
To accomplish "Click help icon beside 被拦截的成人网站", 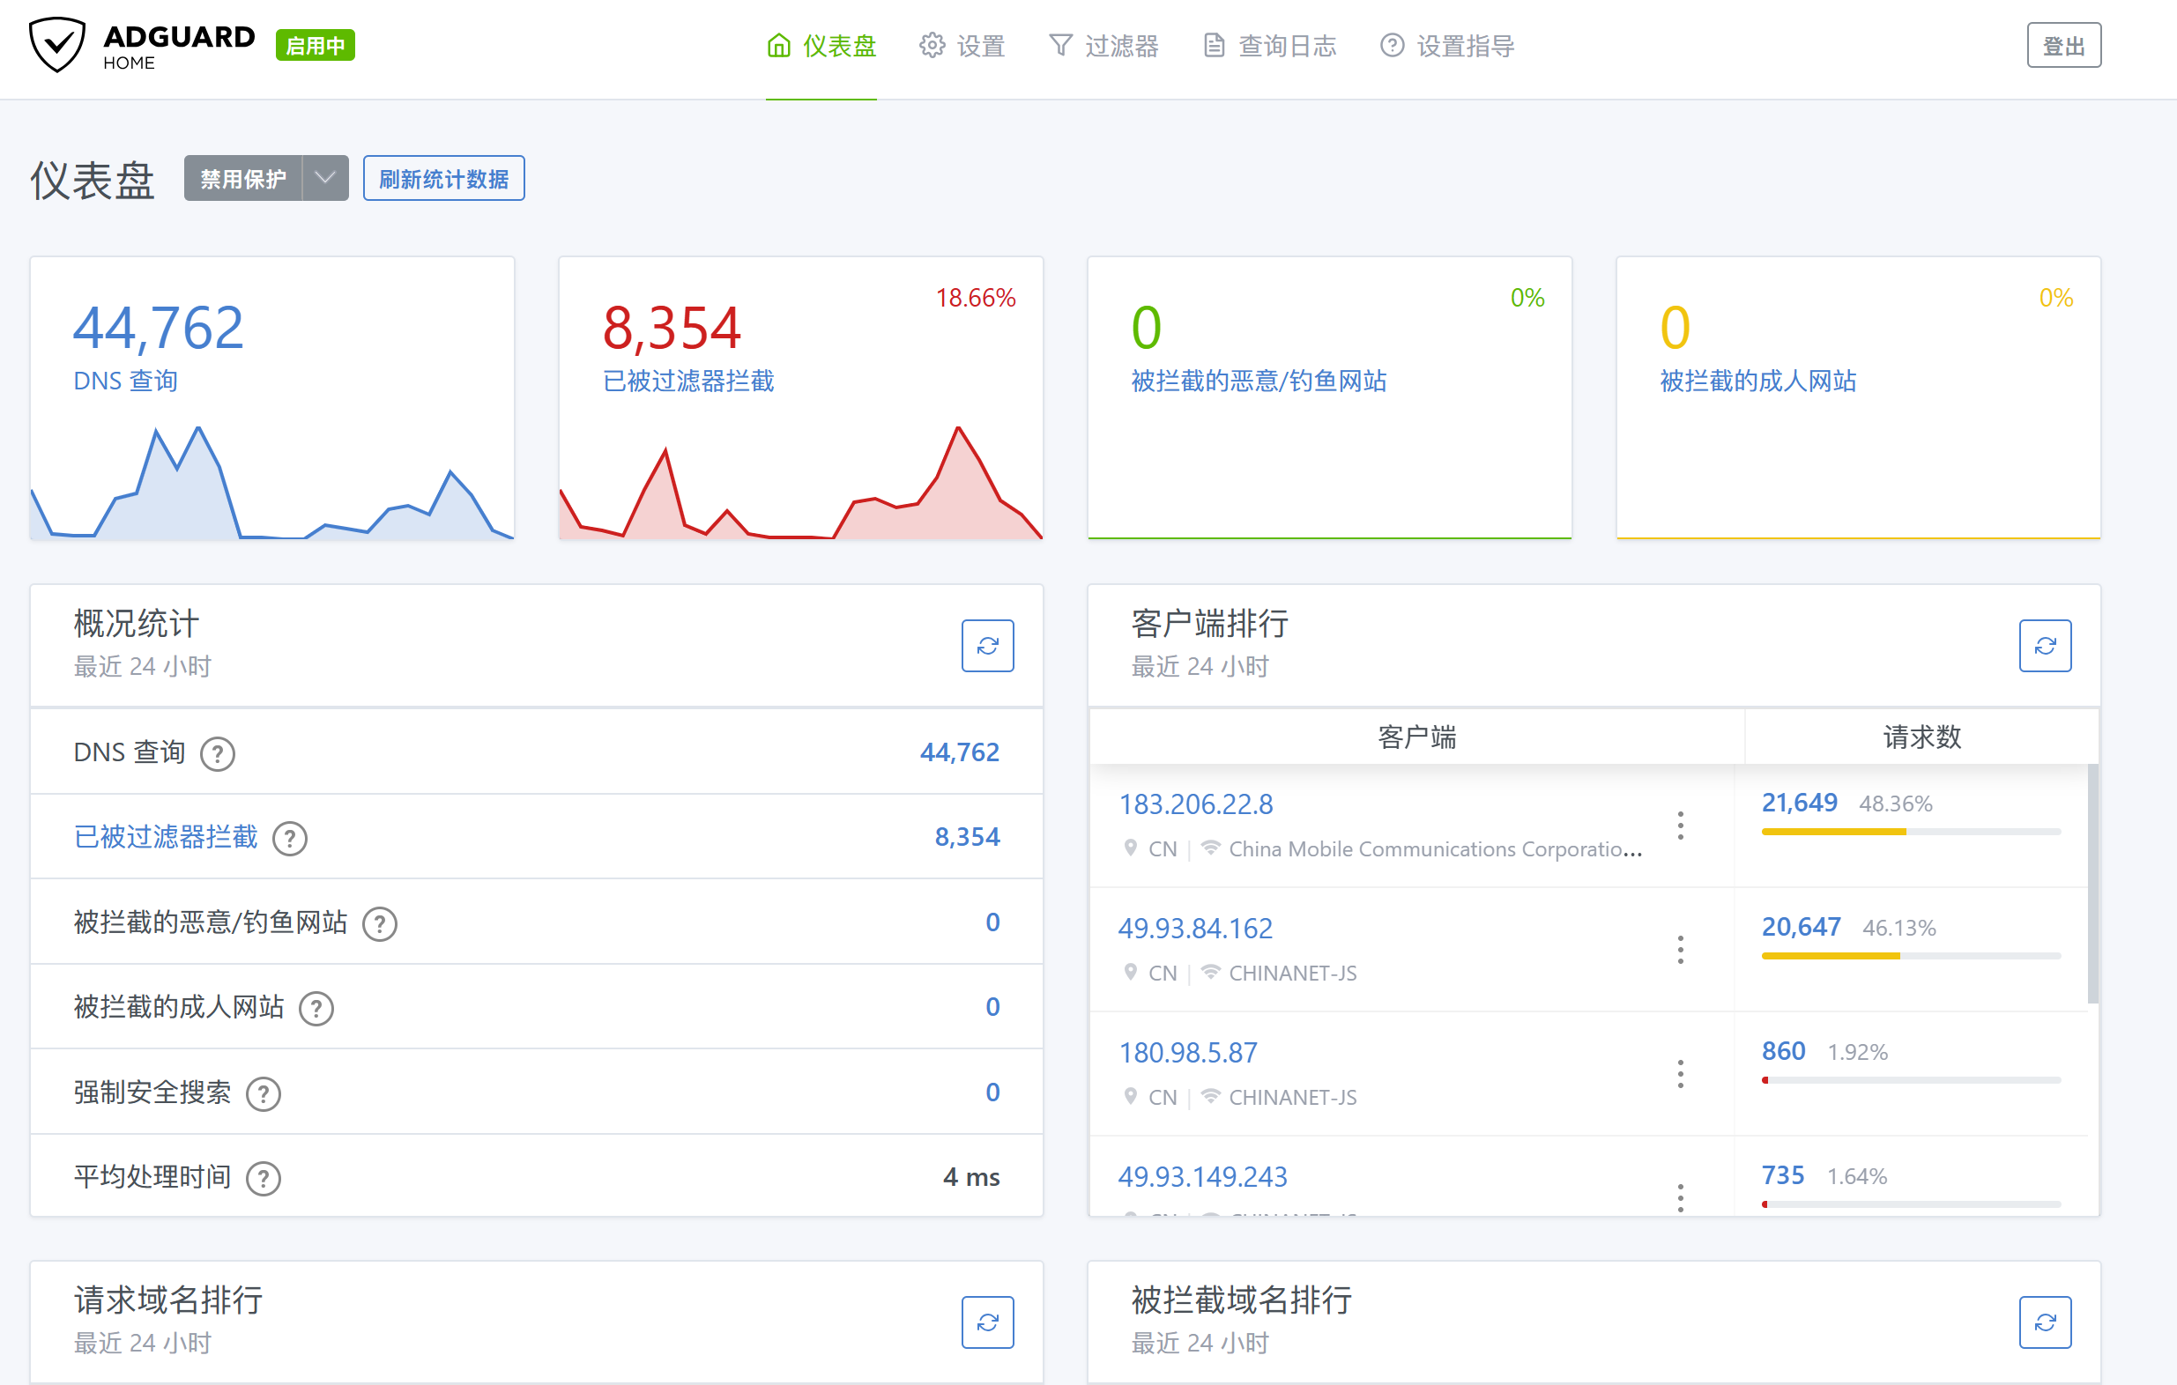I will 316,1008.
